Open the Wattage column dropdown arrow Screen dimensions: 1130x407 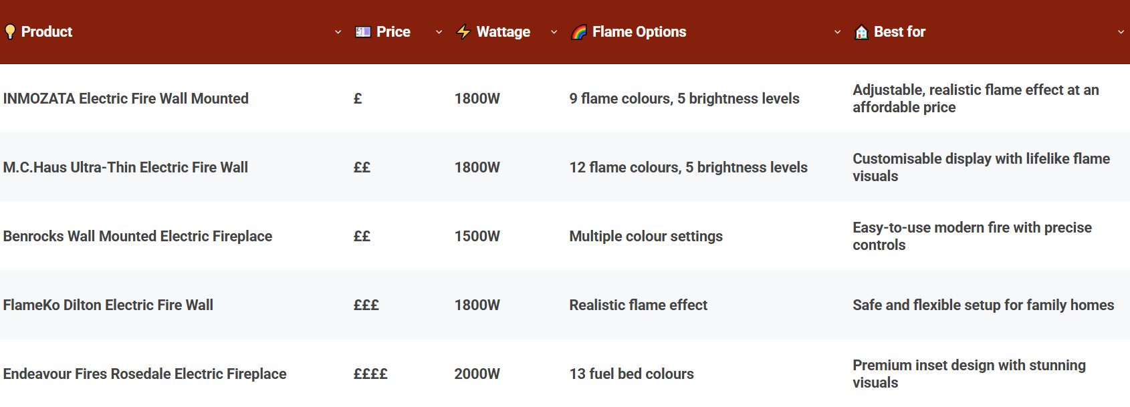[x=554, y=31]
